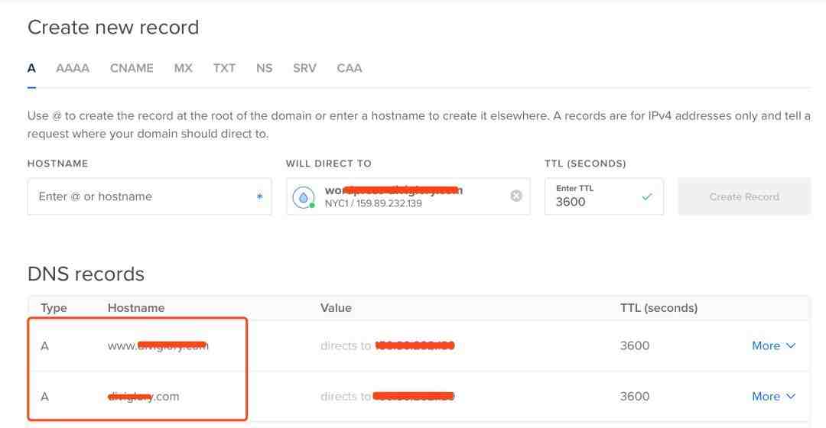This screenshot has width=826, height=428.
Task: Switch to the AAAA record tab
Action: click(73, 68)
